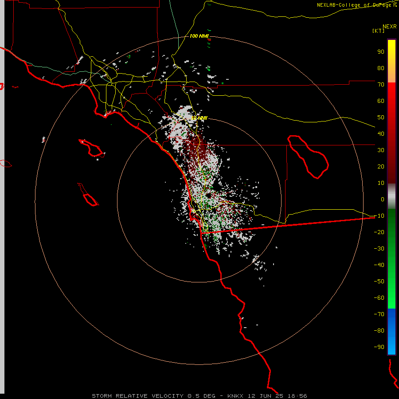Click the 100 NMI range ring label
Image resolution: width=399 pixels, height=399 pixels.
[x=199, y=36]
